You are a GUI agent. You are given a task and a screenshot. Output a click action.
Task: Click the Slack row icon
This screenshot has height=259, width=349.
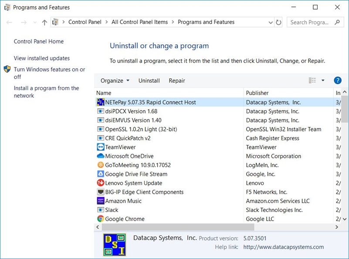click(x=101, y=210)
